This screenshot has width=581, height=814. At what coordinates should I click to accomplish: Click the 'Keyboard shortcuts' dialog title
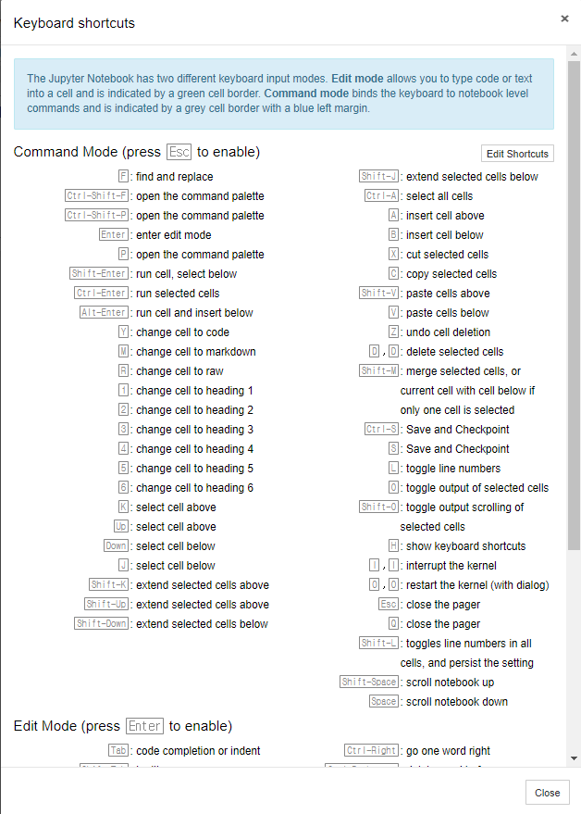point(74,23)
